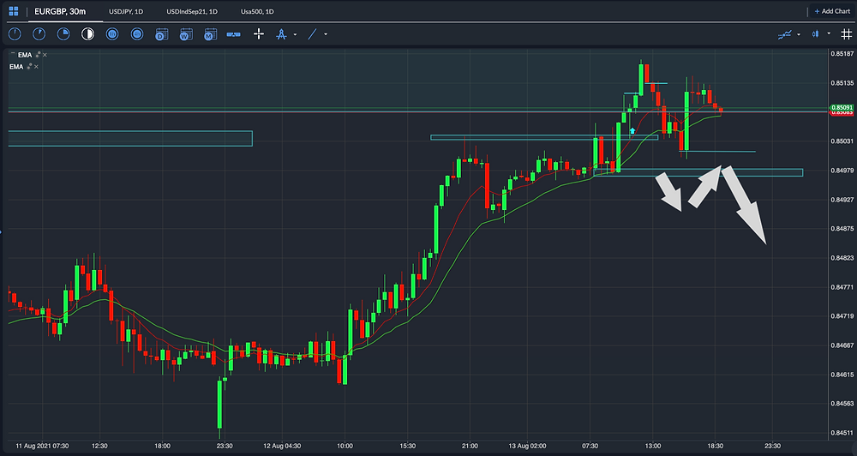
Task: Click the ruler measure tool icon
Action: coord(234,34)
